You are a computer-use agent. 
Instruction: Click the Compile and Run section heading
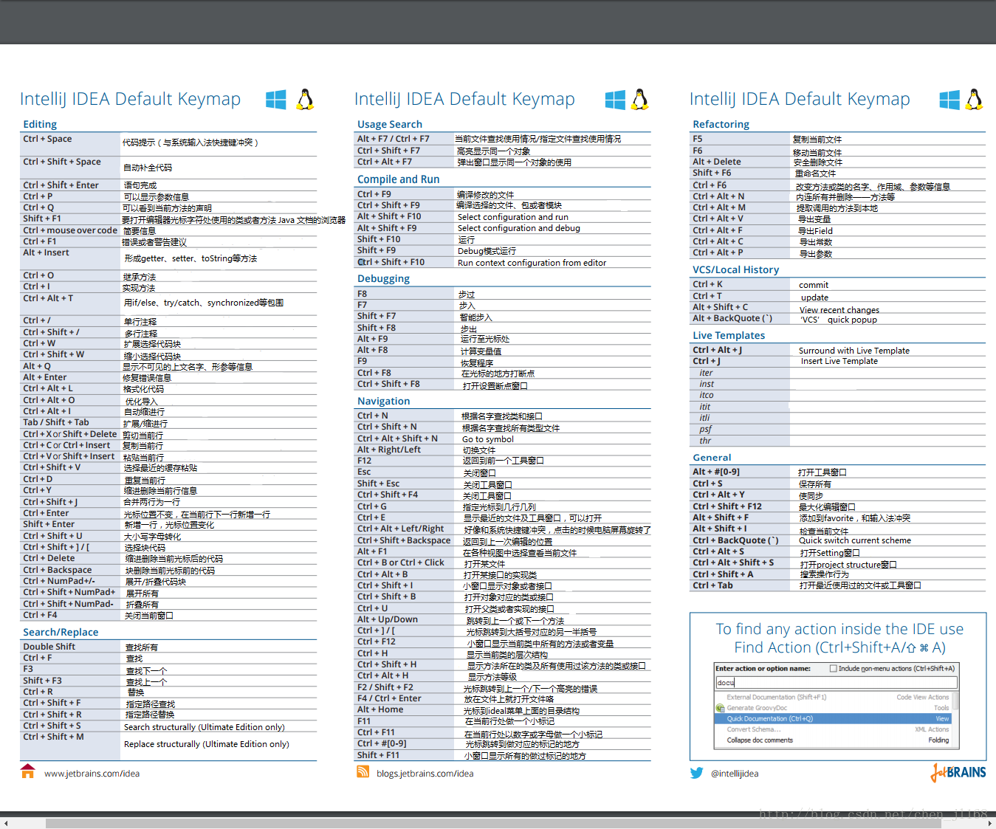(398, 179)
